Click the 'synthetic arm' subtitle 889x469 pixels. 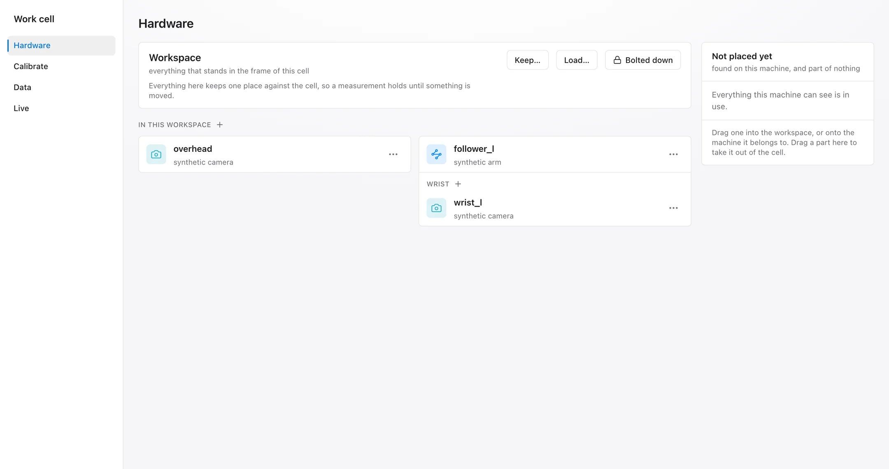pos(477,162)
